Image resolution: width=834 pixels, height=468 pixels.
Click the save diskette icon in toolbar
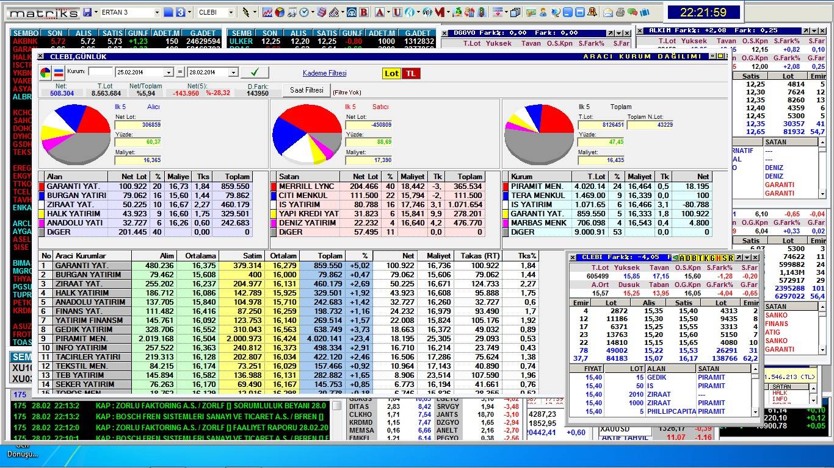pyautogui.click(x=87, y=12)
